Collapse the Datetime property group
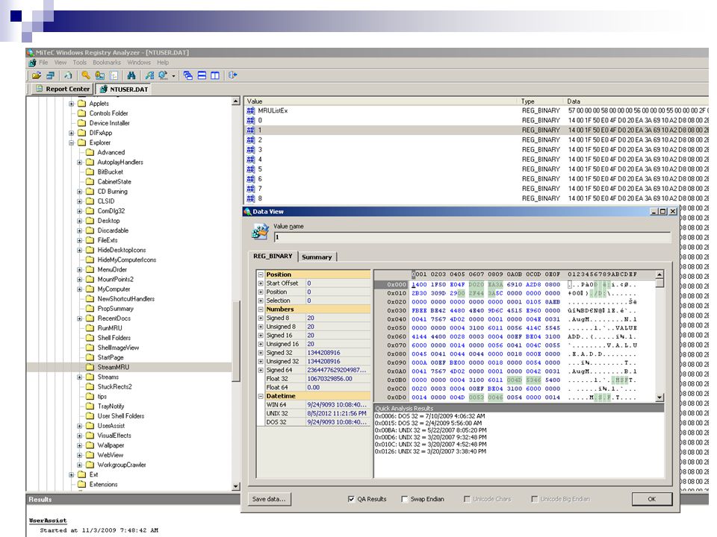Viewport: 717px width, 537px height. click(x=261, y=396)
